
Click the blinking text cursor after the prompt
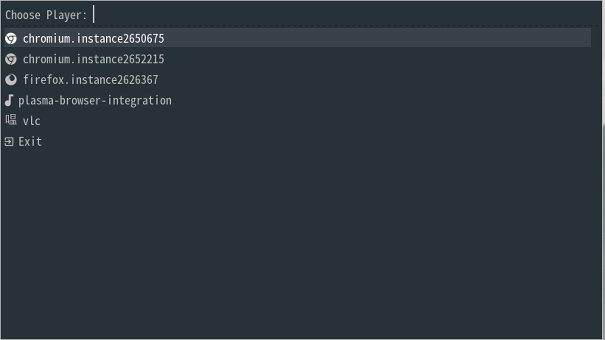click(x=94, y=14)
